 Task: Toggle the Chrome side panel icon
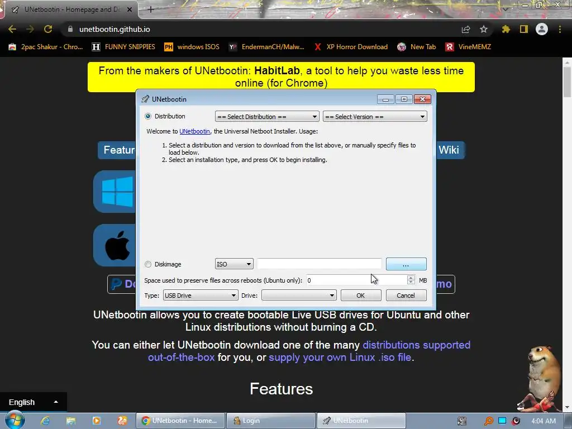524,29
